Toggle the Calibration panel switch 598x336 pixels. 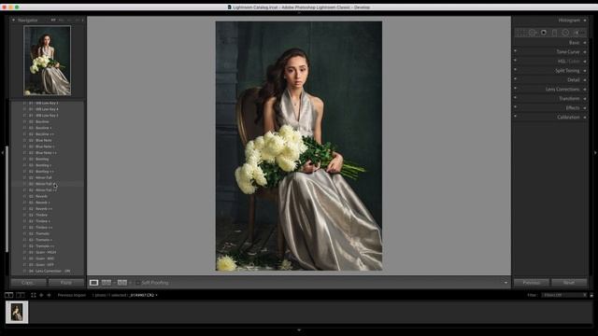[x=515, y=116]
